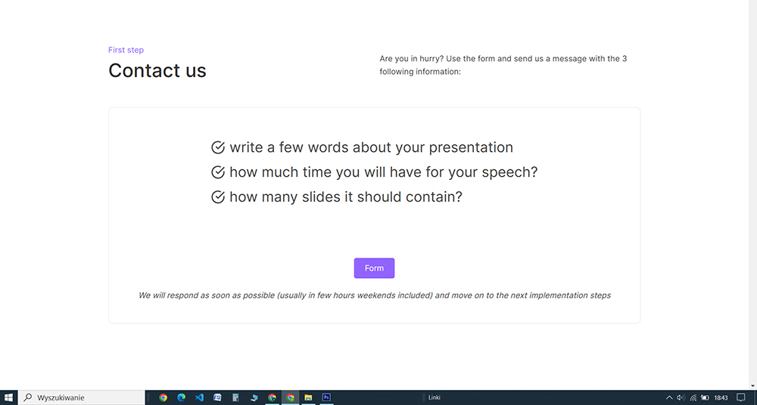Click checkmark beside 'how much time' line
The width and height of the screenshot is (757, 405).
218,172
